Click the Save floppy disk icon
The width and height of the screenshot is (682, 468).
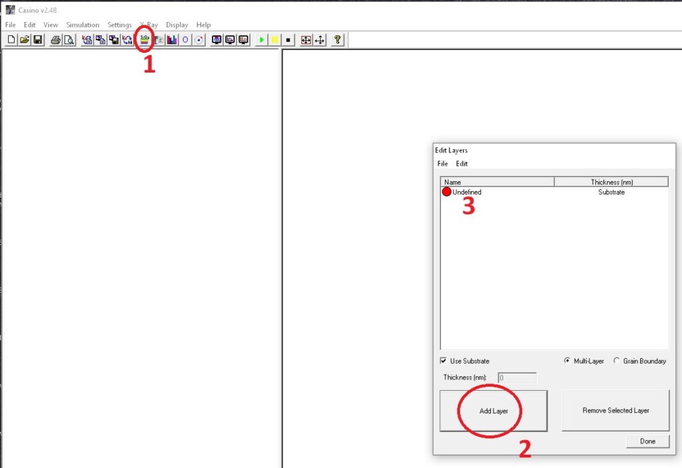(x=38, y=40)
